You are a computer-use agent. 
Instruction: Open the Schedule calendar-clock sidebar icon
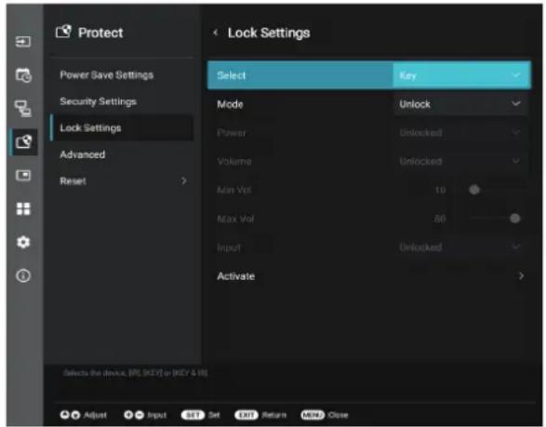tap(23, 75)
